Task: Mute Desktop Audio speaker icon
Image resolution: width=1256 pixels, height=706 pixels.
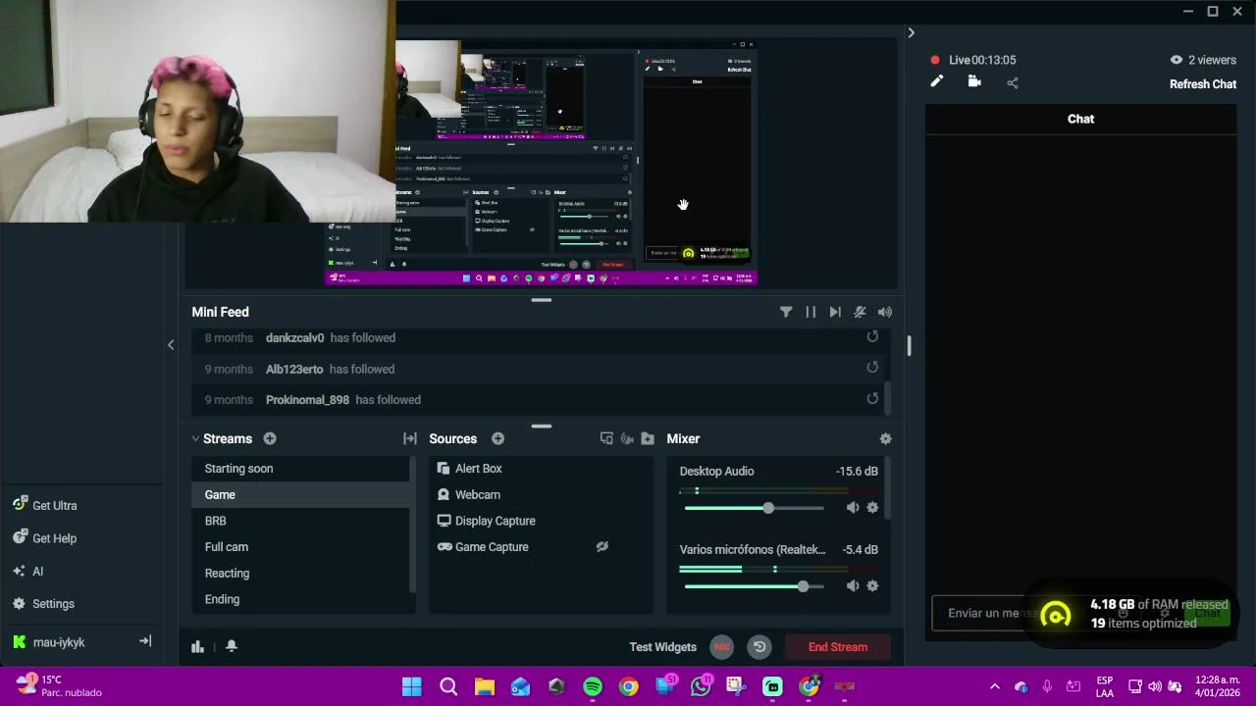Action: (852, 507)
